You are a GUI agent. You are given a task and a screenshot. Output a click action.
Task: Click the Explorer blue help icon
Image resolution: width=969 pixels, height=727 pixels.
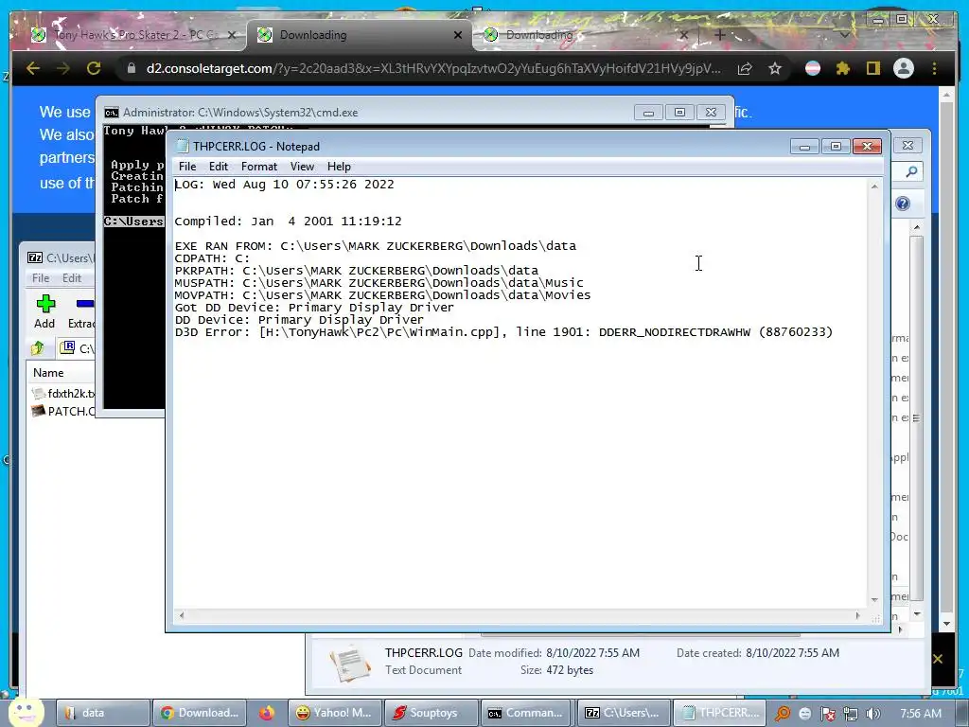coord(903,204)
